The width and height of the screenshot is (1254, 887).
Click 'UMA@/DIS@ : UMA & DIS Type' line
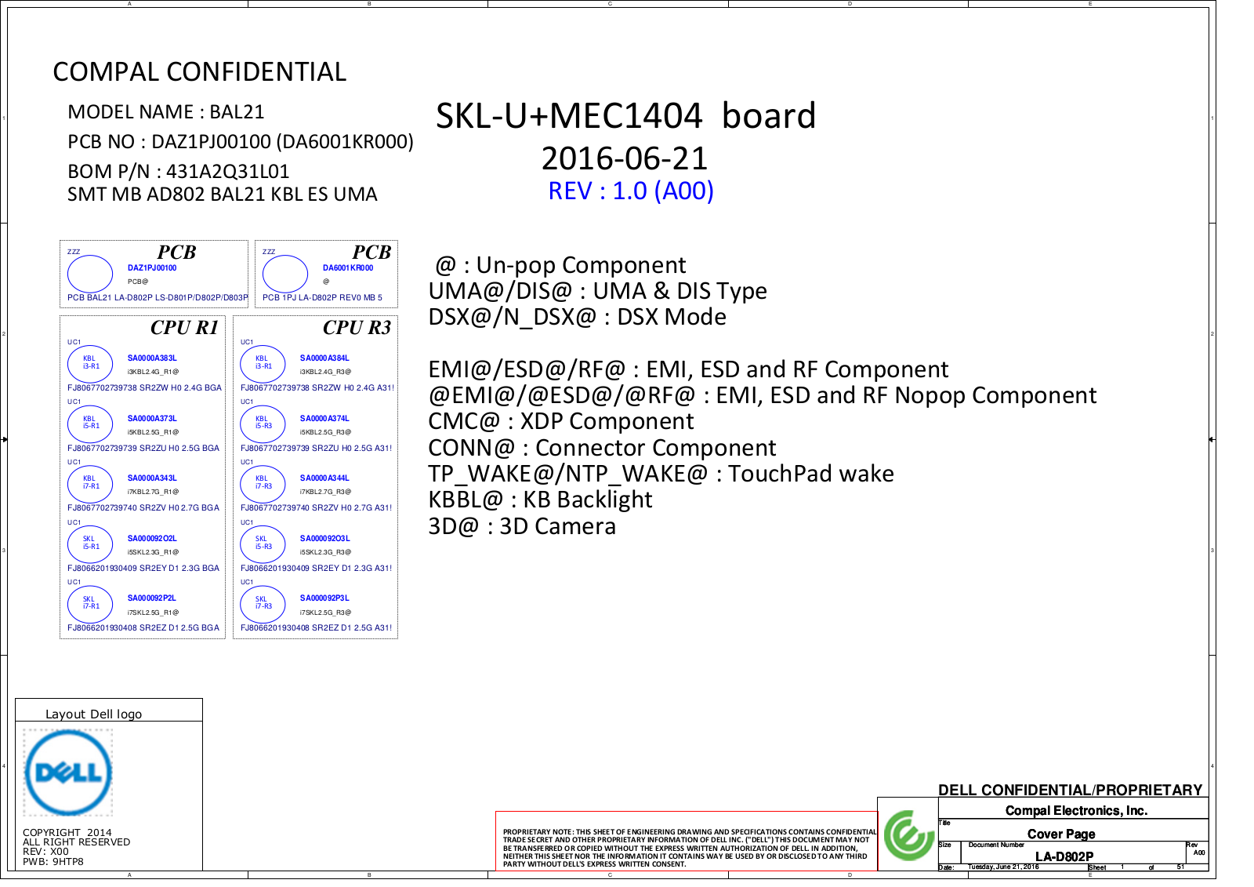pos(597,291)
